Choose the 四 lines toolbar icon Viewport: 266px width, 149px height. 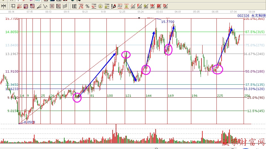165,6
